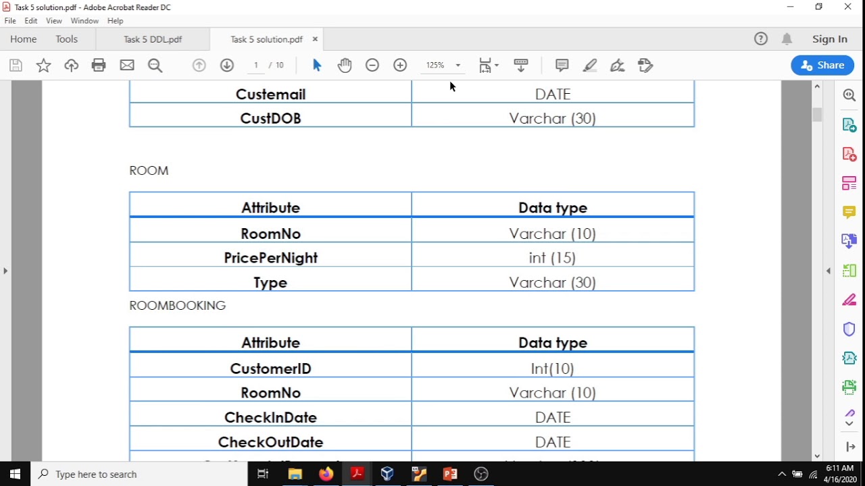The image size is (865, 486).
Task: Click the Zoom out minus icon
Action: (372, 65)
